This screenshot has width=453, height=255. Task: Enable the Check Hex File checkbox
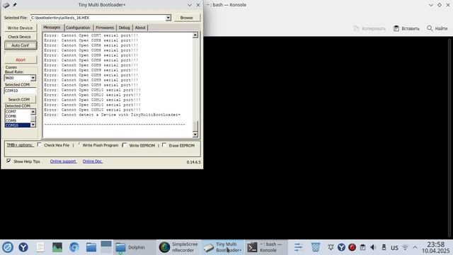pyautogui.click(x=40, y=144)
